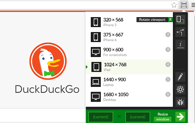Select the 375 × 667 iPhone 6 preset
195x123 pixels.
(x=129, y=37)
